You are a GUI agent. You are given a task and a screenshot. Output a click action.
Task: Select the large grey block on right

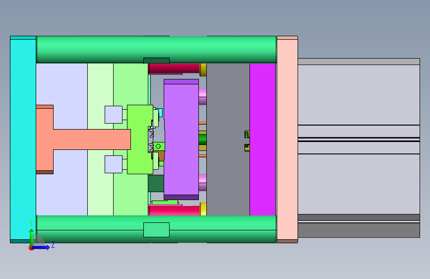click(x=359, y=148)
